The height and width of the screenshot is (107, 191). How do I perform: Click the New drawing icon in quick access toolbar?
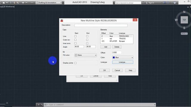click(x=4, y=3)
